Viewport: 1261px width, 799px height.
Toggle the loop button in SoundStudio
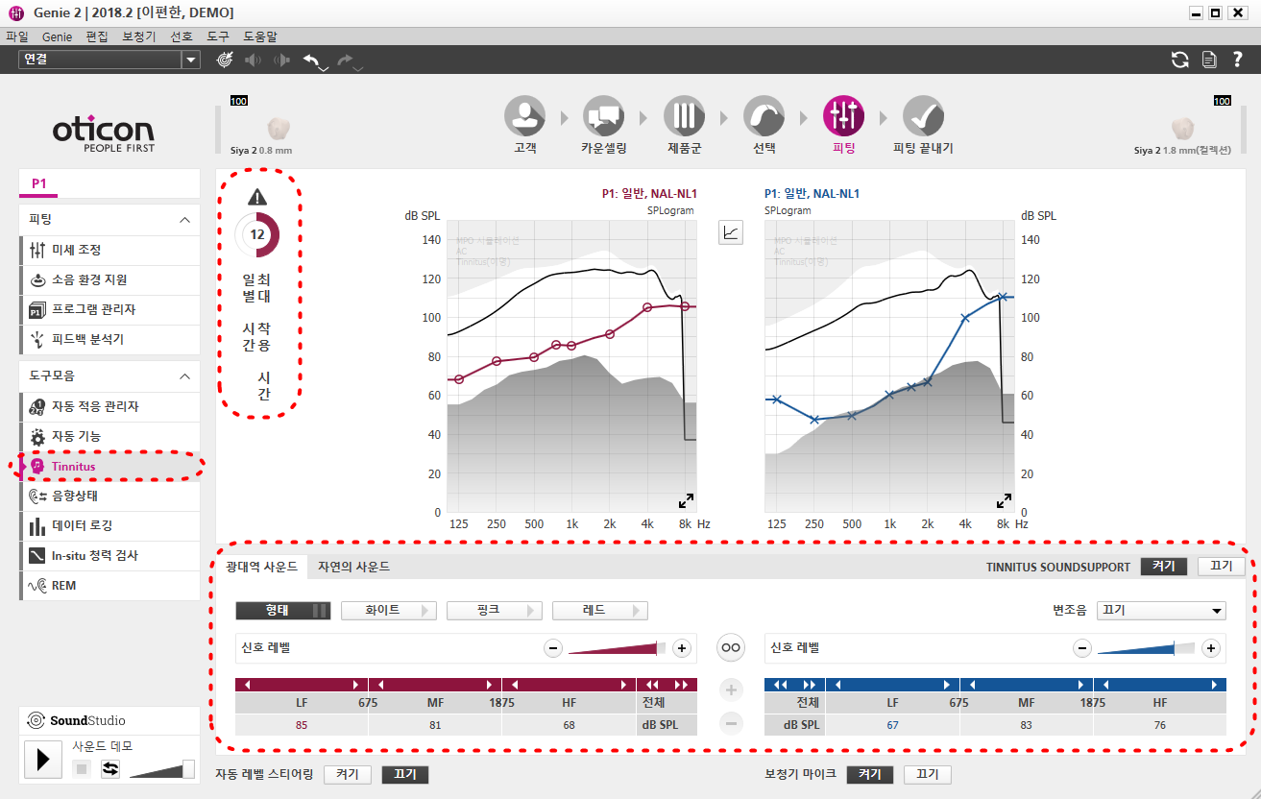[110, 768]
